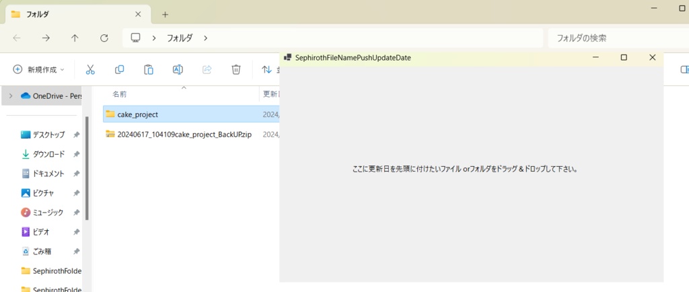Open the 新規作成 dropdown menu

tap(38, 69)
